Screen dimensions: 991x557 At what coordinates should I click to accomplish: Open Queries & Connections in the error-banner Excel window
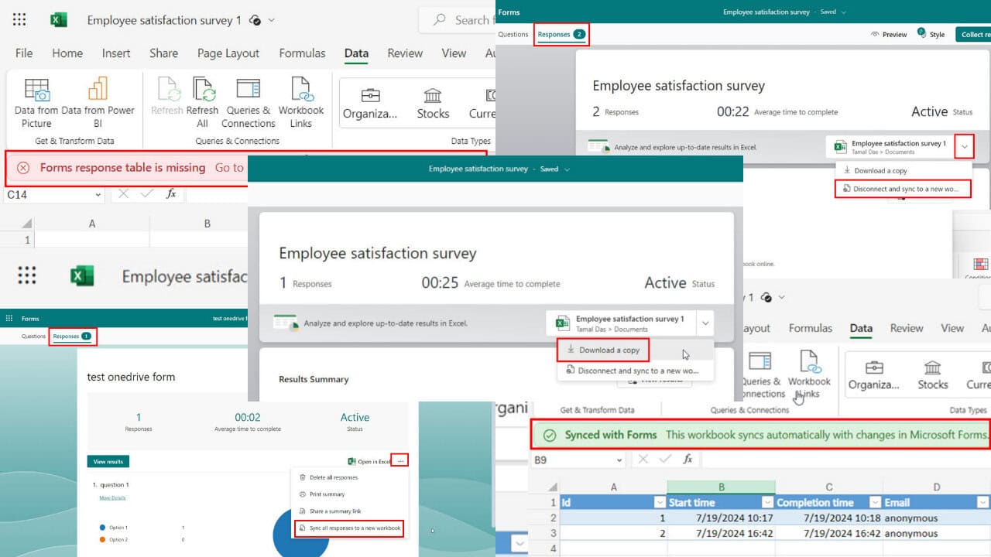pos(249,103)
